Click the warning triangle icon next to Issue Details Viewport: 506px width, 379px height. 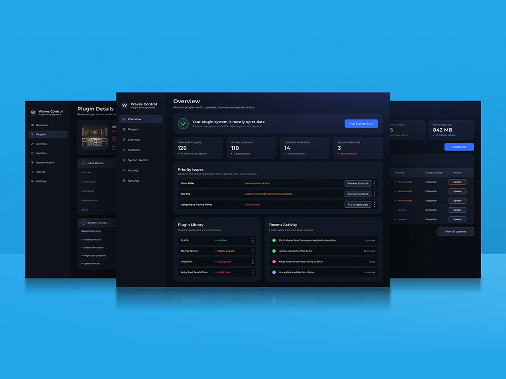(83, 163)
